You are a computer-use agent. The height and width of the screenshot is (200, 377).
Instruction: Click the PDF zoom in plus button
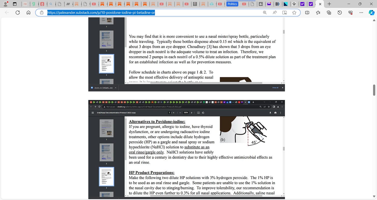[192, 113]
